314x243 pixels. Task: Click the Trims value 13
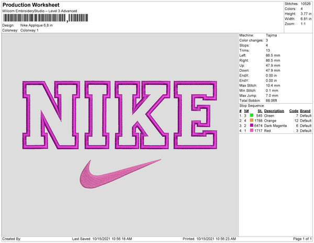(268, 50)
